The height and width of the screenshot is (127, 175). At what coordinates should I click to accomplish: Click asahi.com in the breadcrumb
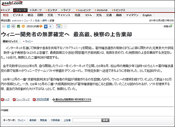[x=17, y=21]
